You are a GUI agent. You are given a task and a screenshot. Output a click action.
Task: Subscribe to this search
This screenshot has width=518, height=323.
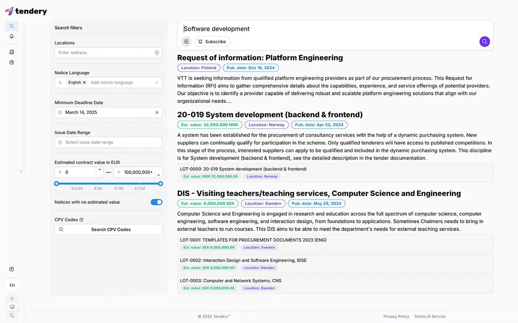click(212, 41)
